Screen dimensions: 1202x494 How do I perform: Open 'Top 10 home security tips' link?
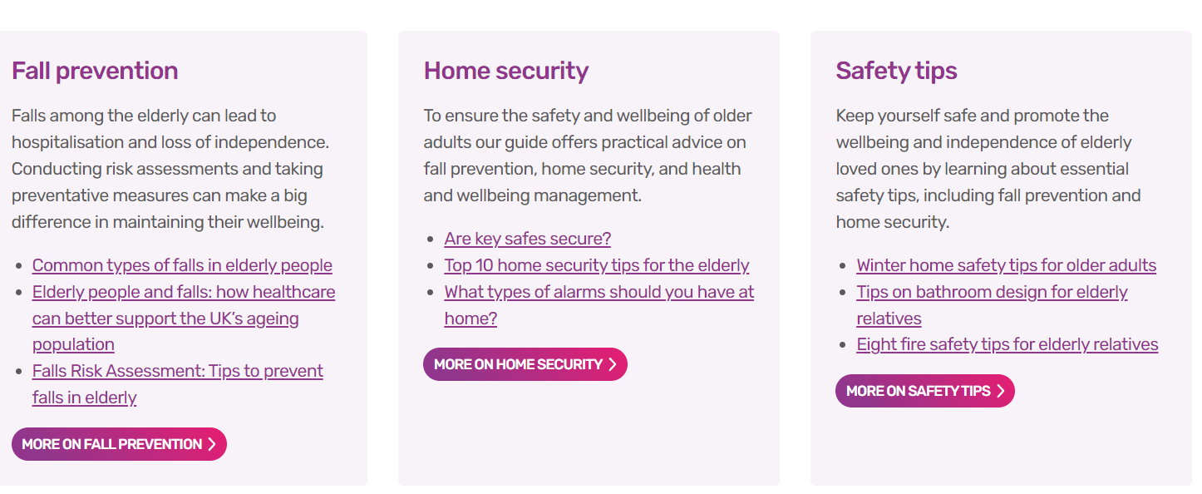596,265
